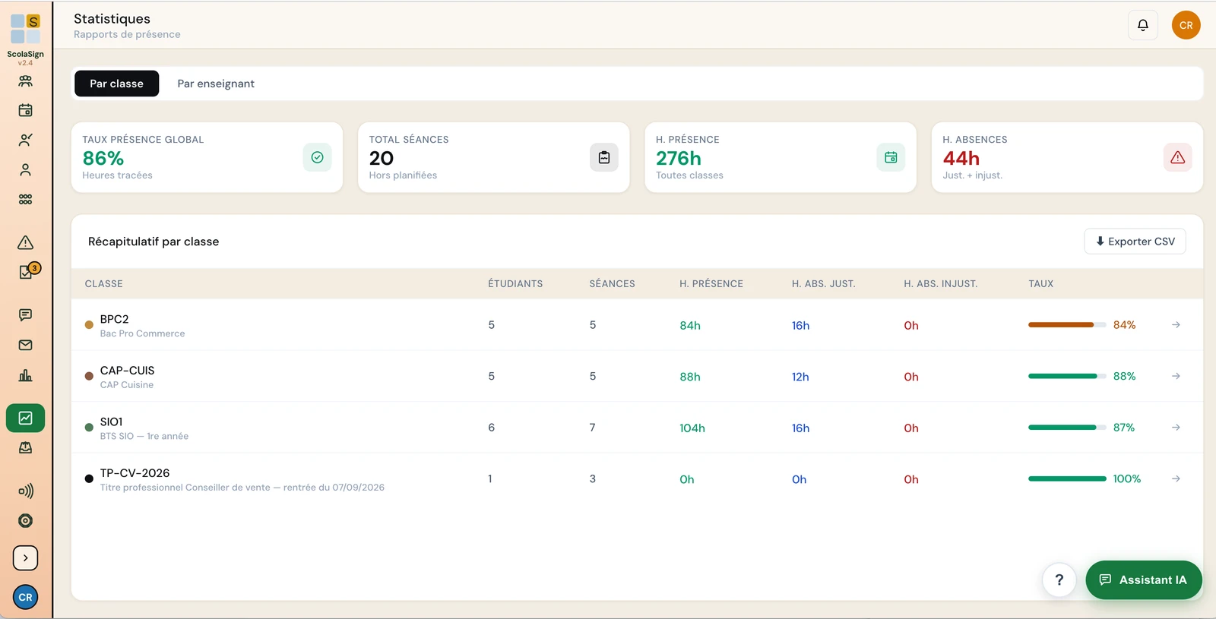Open the target circle icon in sidebar
This screenshot has width=1216, height=619.
(x=25, y=520)
